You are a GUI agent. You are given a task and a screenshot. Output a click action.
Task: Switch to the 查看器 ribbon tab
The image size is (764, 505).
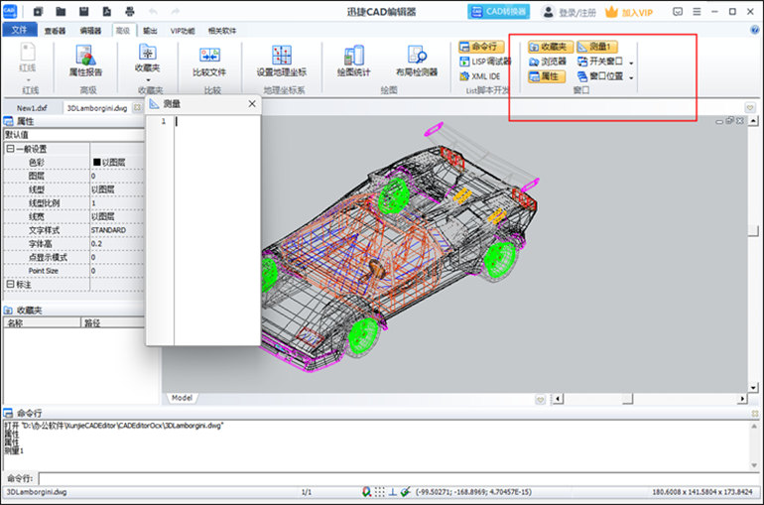55,31
